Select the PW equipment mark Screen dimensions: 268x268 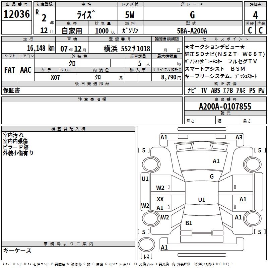coord(261,90)
